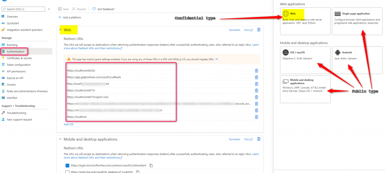
Task: Open Expose an API page
Action: click(x=15, y=78)
